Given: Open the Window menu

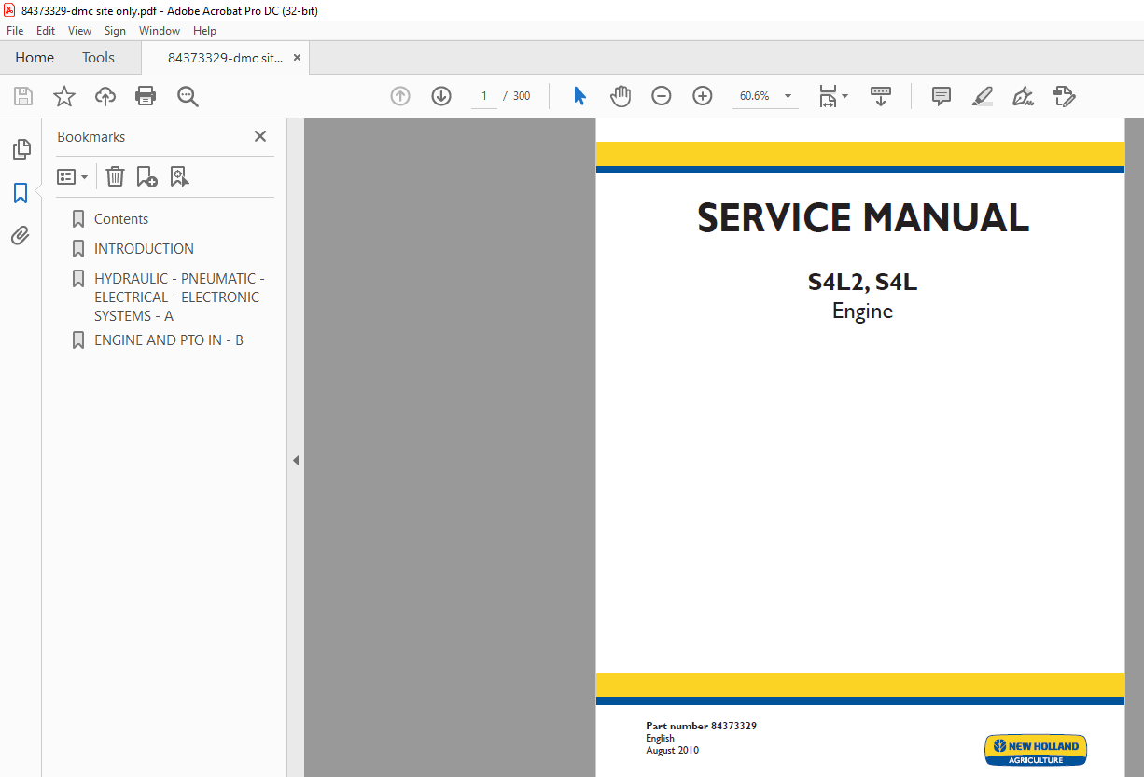Looking at the screenshot, I should pos(160,31).
